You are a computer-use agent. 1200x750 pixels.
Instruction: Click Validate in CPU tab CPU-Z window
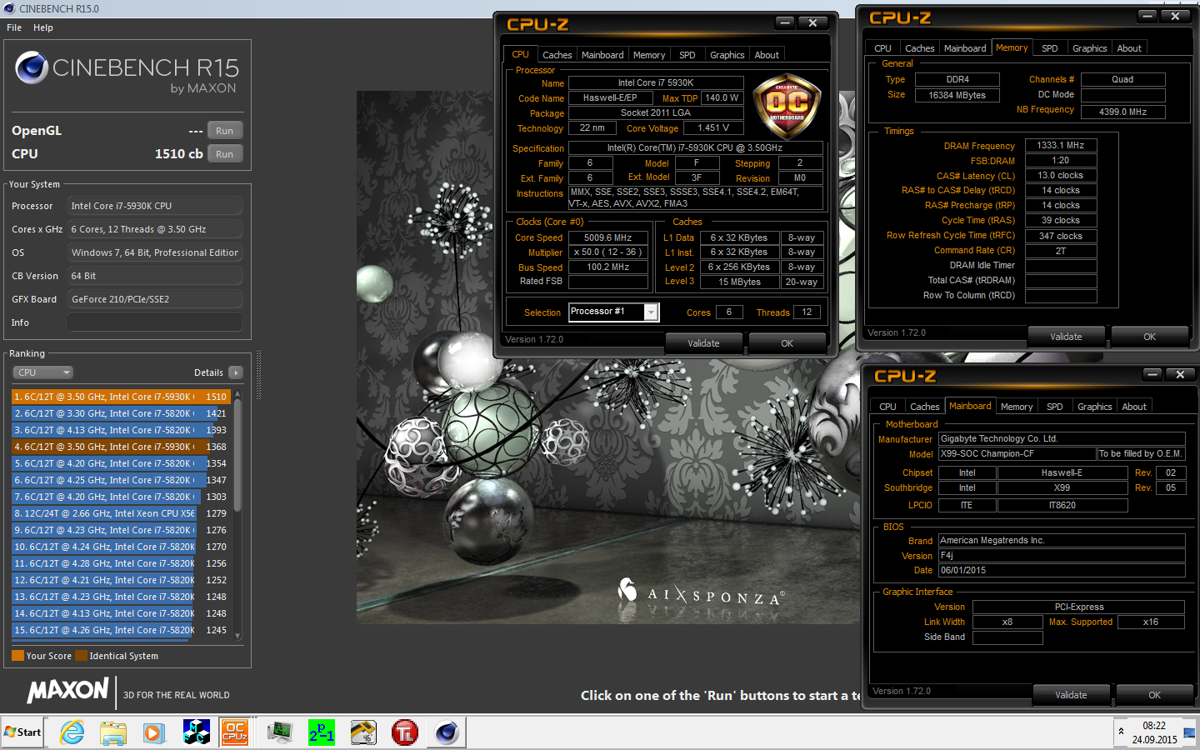[703, 343]
